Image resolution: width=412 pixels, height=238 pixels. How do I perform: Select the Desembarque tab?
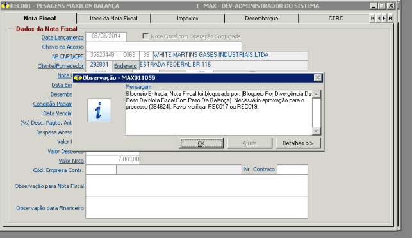261,19
